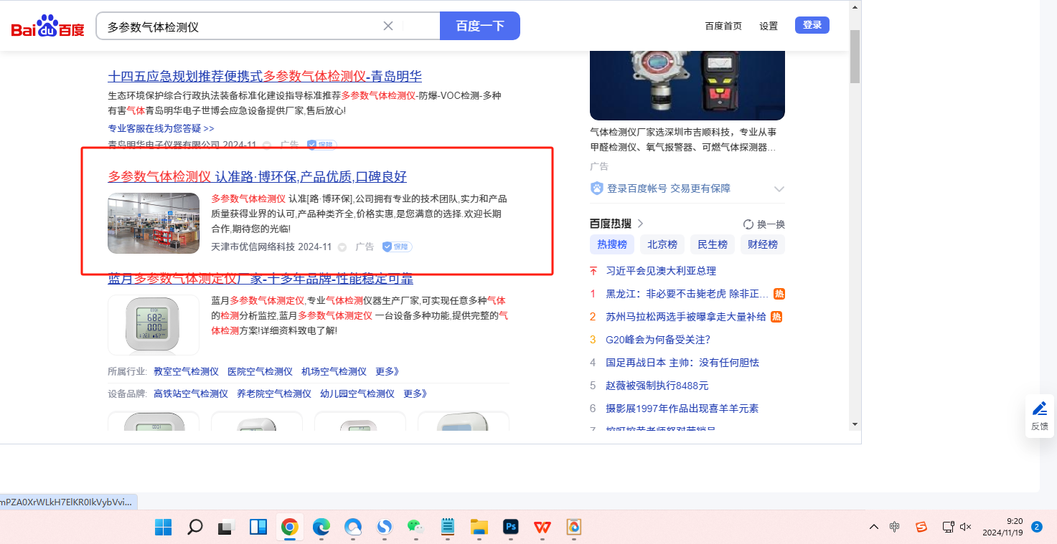
Task: Open the 蓝月多参数气体测定仪 result title
Action: point(260,279)
